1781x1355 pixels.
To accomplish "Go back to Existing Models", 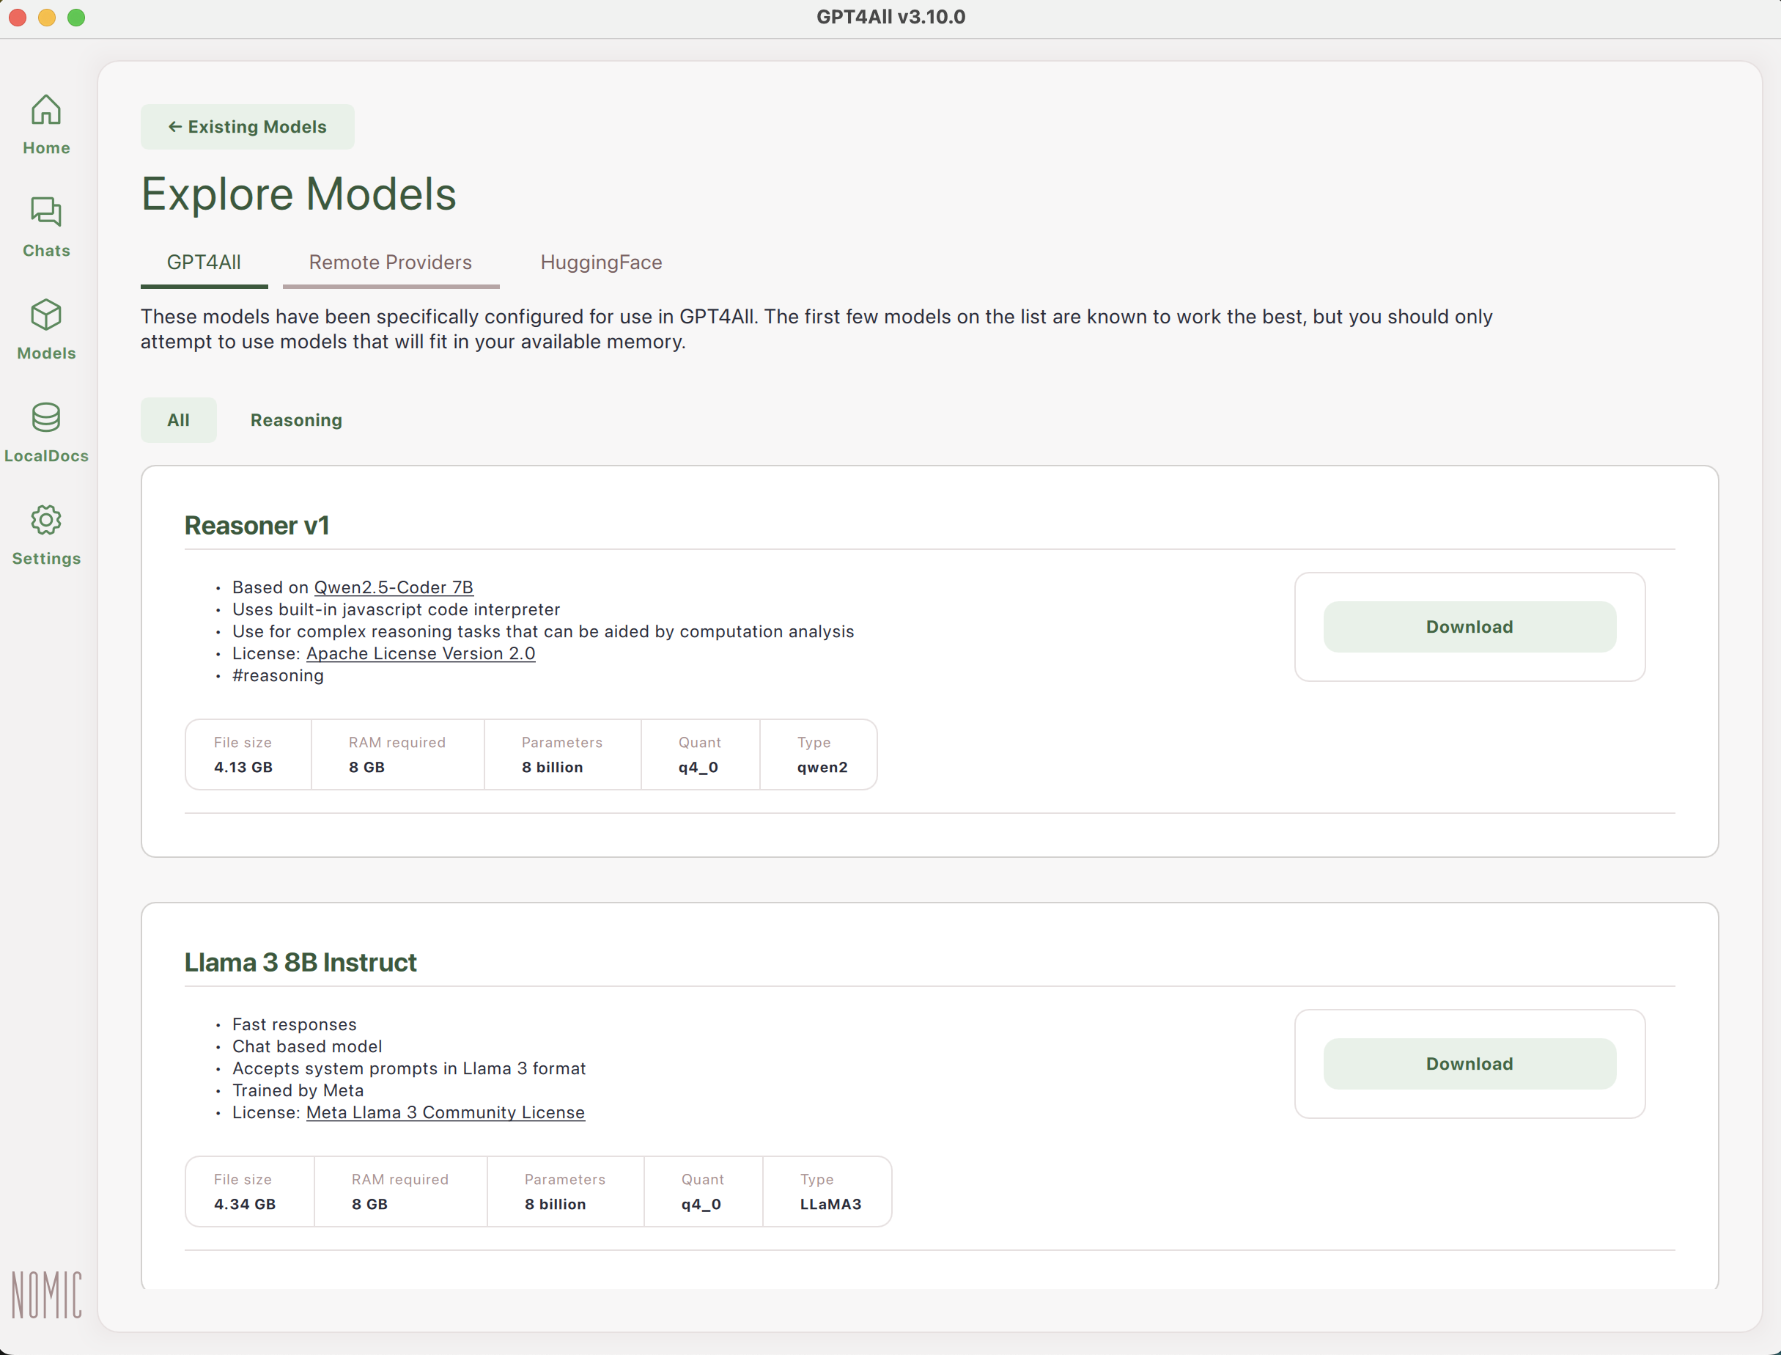I will 248,127.
